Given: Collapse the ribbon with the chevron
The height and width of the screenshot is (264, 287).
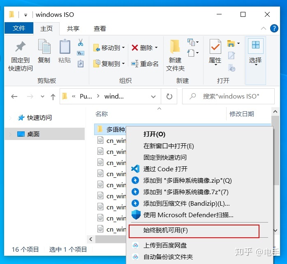Looking at the screenshot, I should point(264,28).
